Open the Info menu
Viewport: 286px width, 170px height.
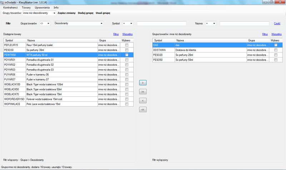click(x=56, y=7)
